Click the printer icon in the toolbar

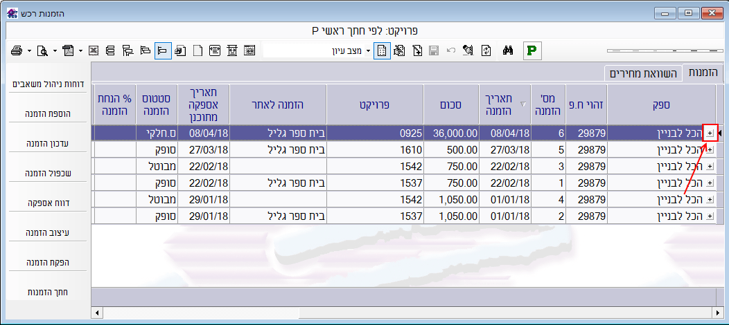point(17,50)
